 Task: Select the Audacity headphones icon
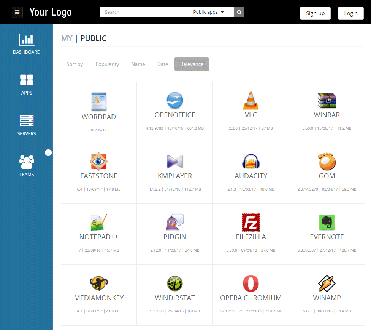(x=251, y=161)
